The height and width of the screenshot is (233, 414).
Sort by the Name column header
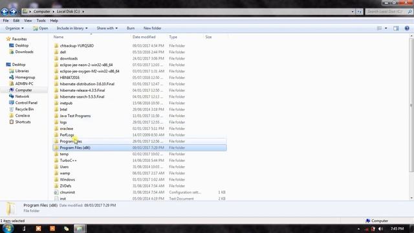tap(58, 37)
